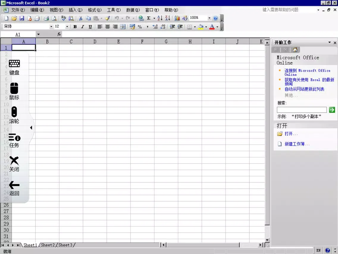Open the 文件 menu
Image resolution: width=338 pixels, height=254 pixels.
tap(18, 10)
